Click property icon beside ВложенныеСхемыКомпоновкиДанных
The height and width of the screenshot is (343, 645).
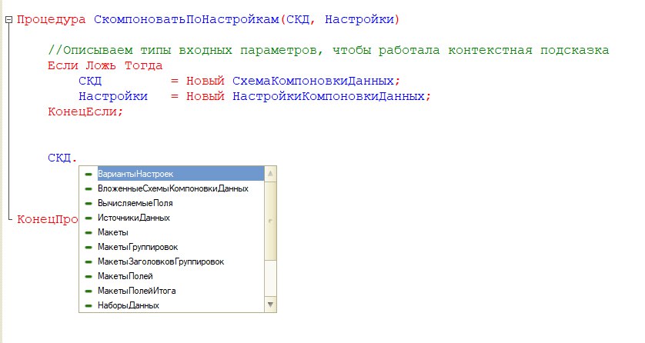click(88, 189)
